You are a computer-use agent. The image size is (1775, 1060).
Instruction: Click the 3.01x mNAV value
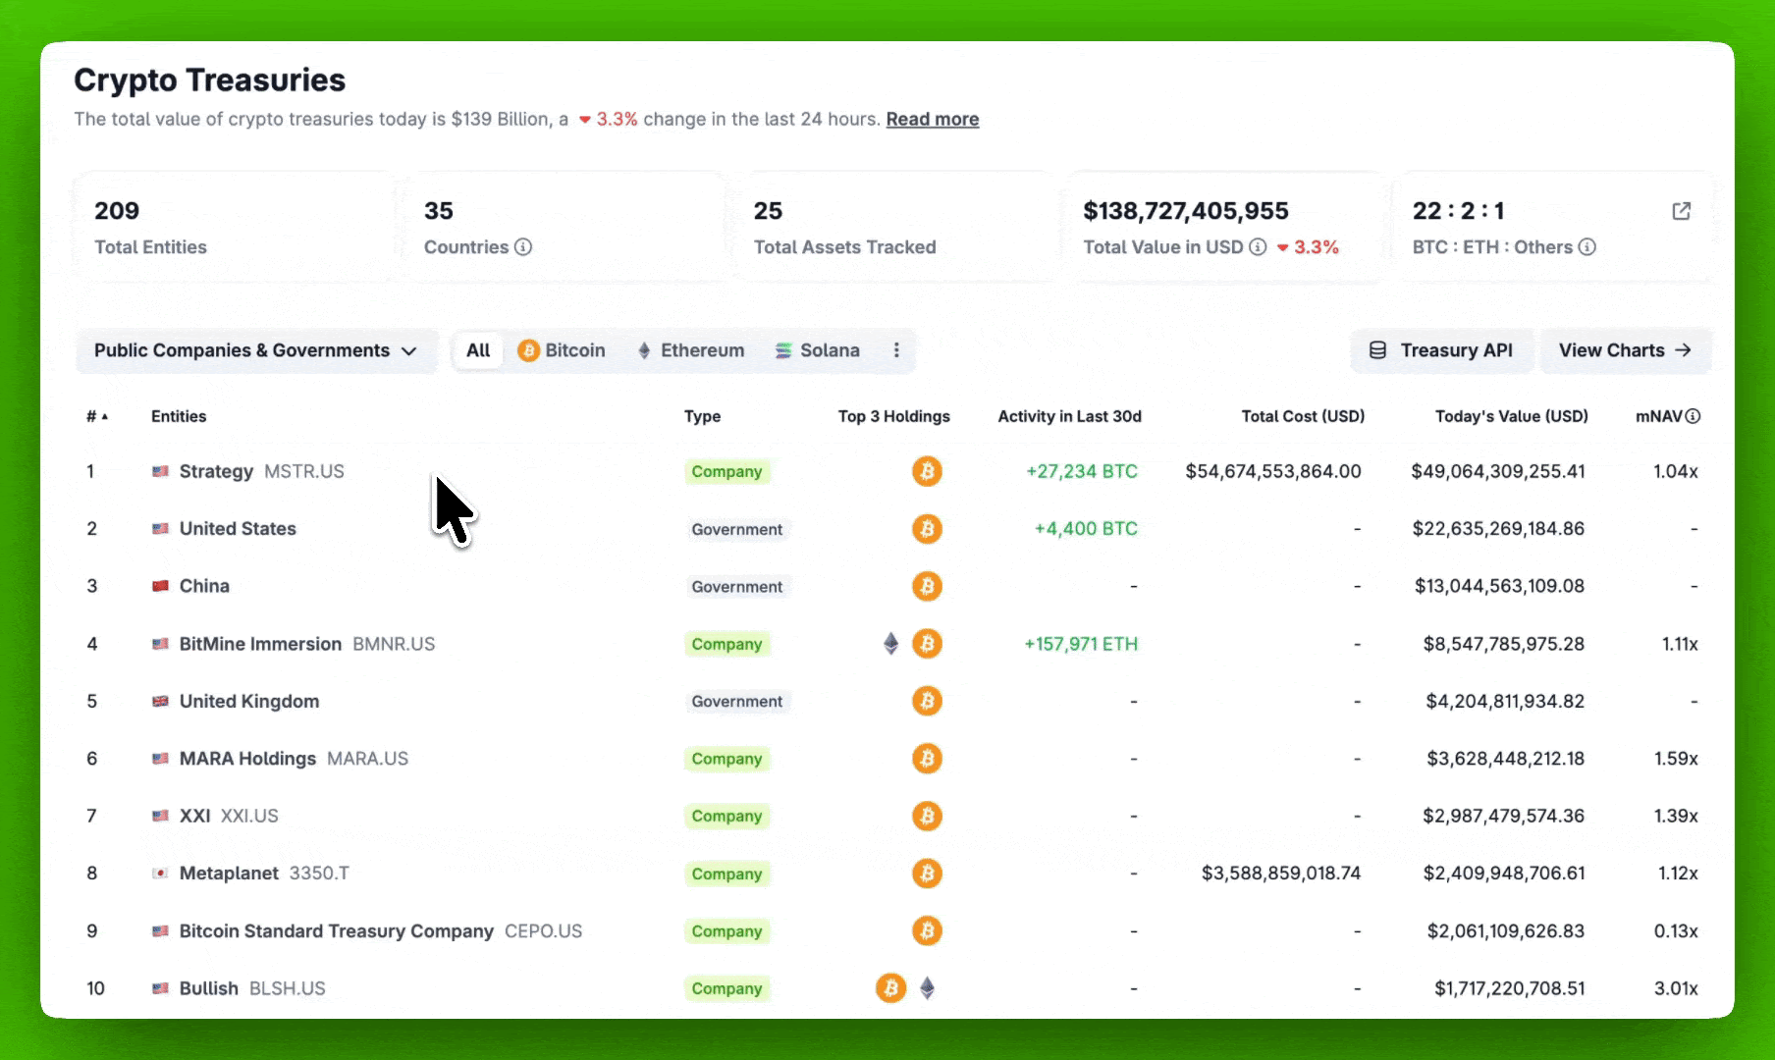click(x=1676, y=988)
